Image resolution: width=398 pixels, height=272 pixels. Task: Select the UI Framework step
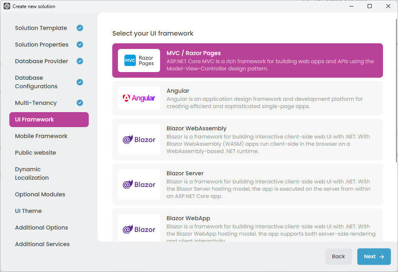tap(49, 120)
